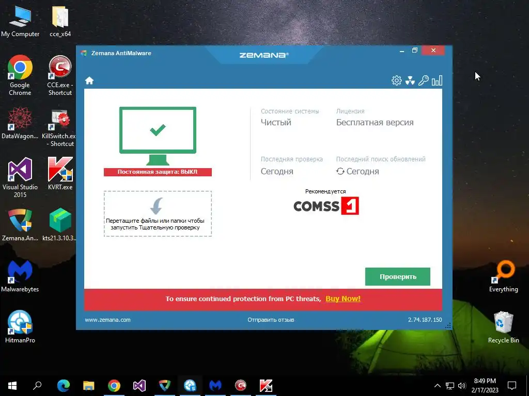This screenshot has width=529, height=396.
Task: Switch to Malwarebytes in taskbar
Action: (x=215, y=386)
